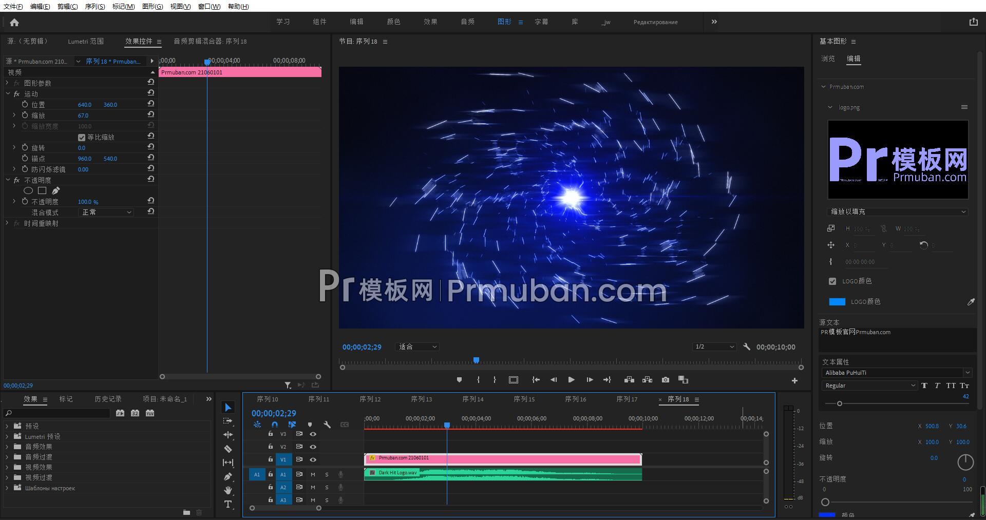
Task: Uncheck the LOGO颜色 checkbox
Action: pos(832,281)
